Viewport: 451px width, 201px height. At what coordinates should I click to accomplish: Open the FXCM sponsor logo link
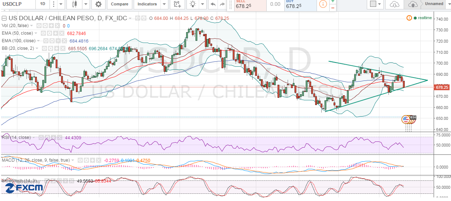coord(24,188)
